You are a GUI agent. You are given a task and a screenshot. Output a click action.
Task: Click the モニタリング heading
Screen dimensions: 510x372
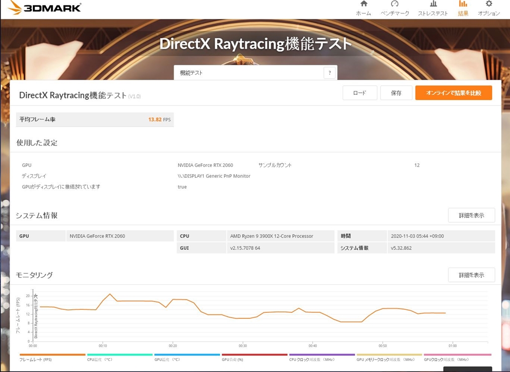click(x=34, y=275)
